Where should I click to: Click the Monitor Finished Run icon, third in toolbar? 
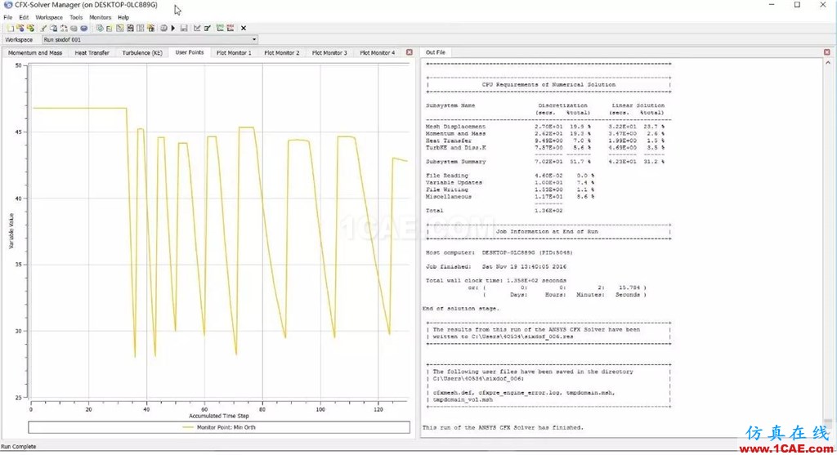click(30, 28)
